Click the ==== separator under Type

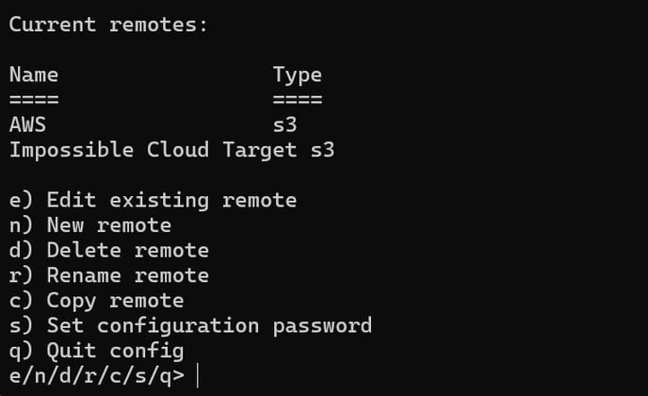click(297, 99)
